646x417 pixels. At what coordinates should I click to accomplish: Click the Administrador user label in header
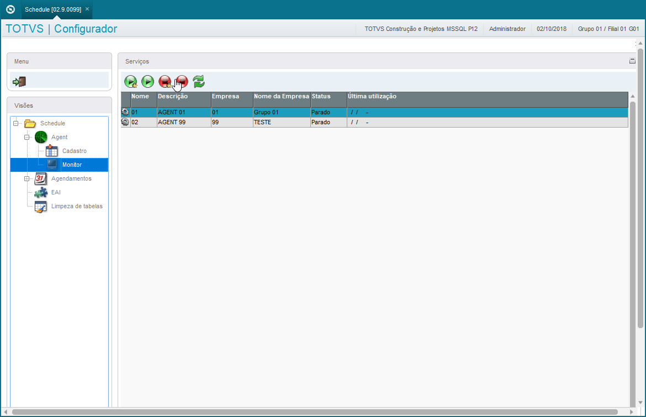coord(507,29)
